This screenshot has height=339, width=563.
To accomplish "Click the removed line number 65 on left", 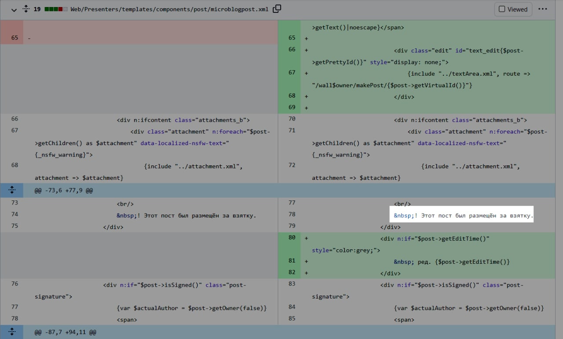I will point(15,38).
